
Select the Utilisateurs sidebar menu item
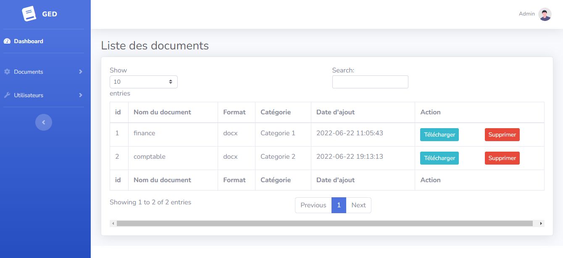click(x=29, y=95)
